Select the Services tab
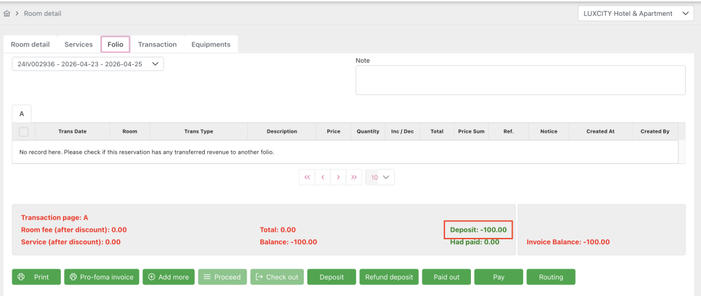 pos(78,44)
